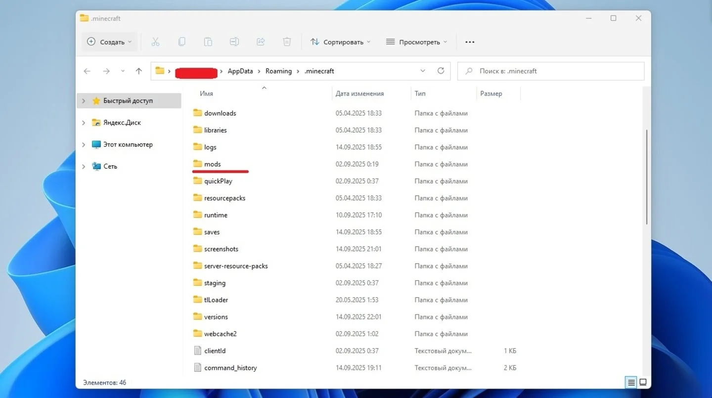Viewport: 712px width, 398px height.
Task: Open the Сортировать menu
Action: coord(340,42)
